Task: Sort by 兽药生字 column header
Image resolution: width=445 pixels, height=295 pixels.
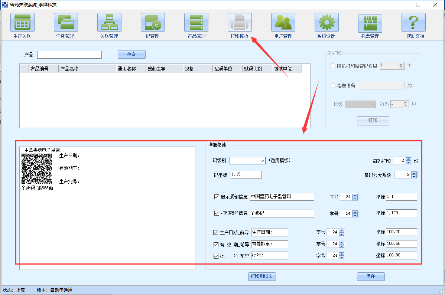Action: [164, 69]
